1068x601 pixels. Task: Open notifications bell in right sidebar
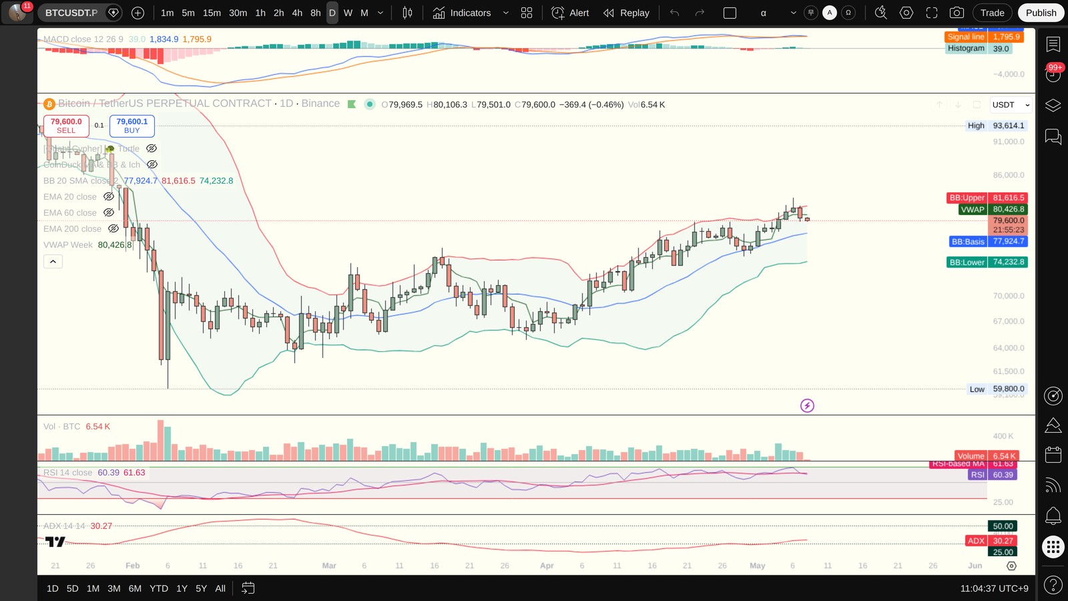point(1053,516)
